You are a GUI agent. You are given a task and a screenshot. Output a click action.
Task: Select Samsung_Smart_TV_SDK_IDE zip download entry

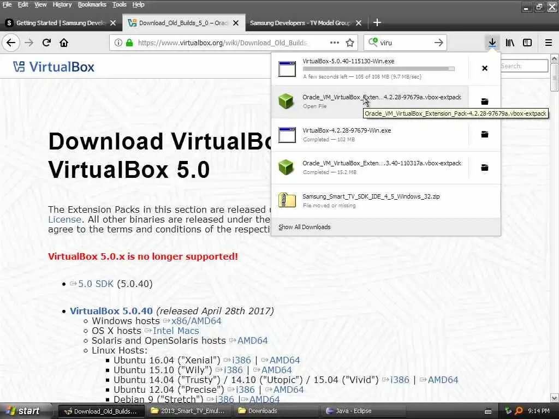(386, 201)
